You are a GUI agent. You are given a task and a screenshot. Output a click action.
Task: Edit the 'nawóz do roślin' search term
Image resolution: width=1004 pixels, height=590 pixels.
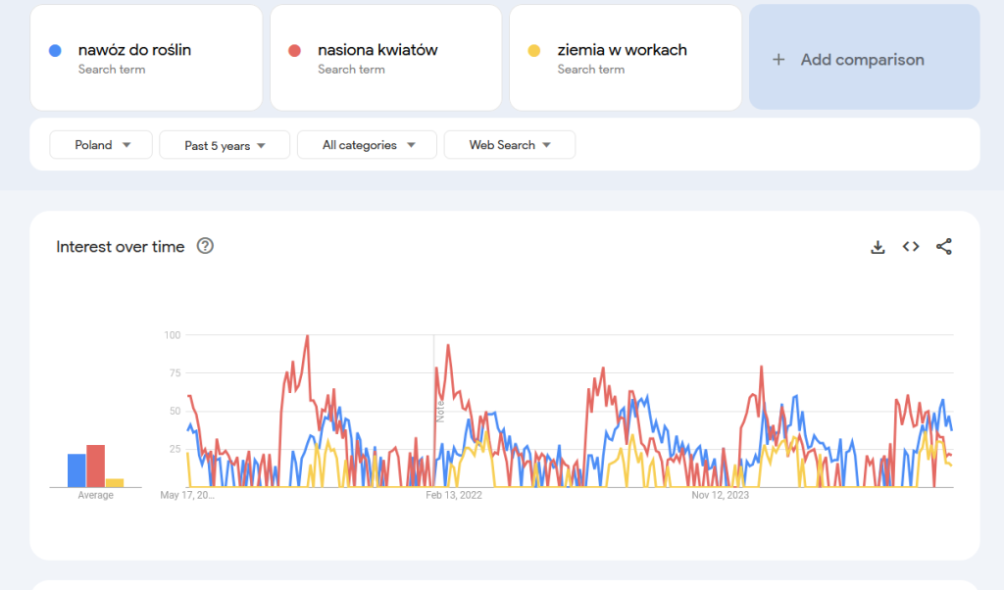[x=147, y=58]
